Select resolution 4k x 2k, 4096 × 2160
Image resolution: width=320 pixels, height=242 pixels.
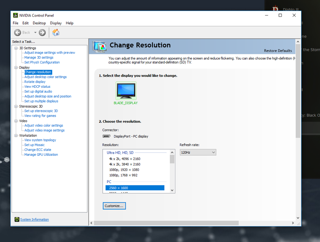125,159
